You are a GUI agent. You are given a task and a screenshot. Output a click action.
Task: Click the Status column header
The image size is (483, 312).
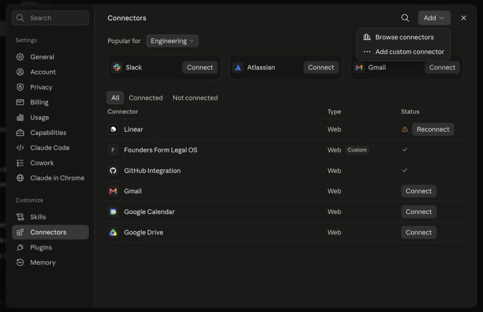click(410, 111)
